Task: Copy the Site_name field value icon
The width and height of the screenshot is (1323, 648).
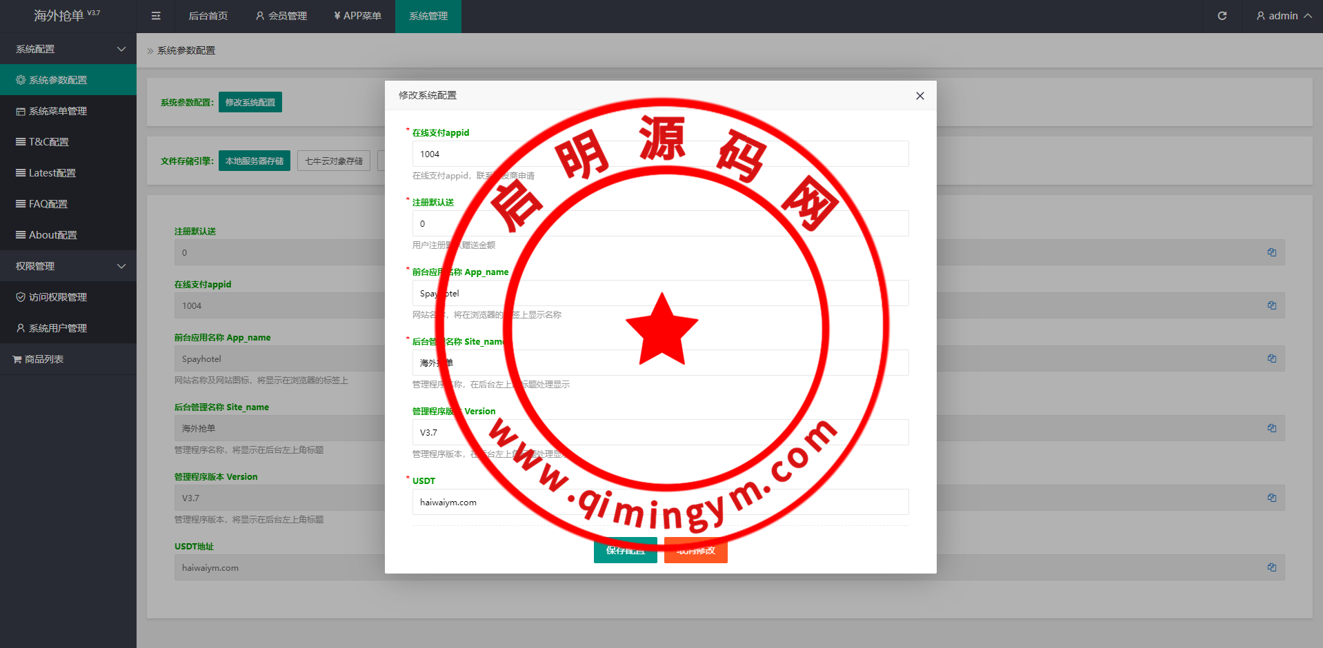Action: tap(1271, 428)
